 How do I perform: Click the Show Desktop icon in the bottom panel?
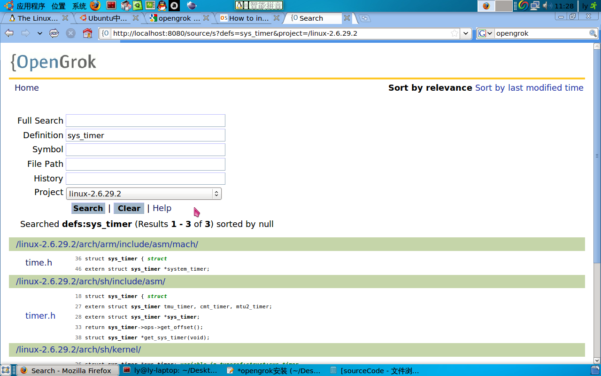point(6,370)
